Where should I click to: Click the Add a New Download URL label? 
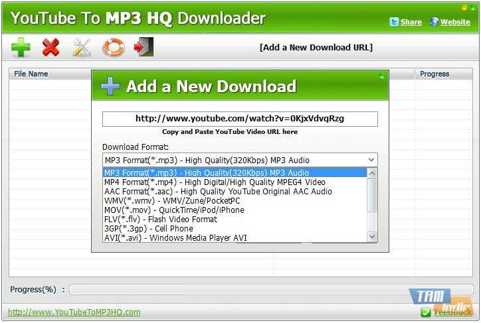coord(316,48)
